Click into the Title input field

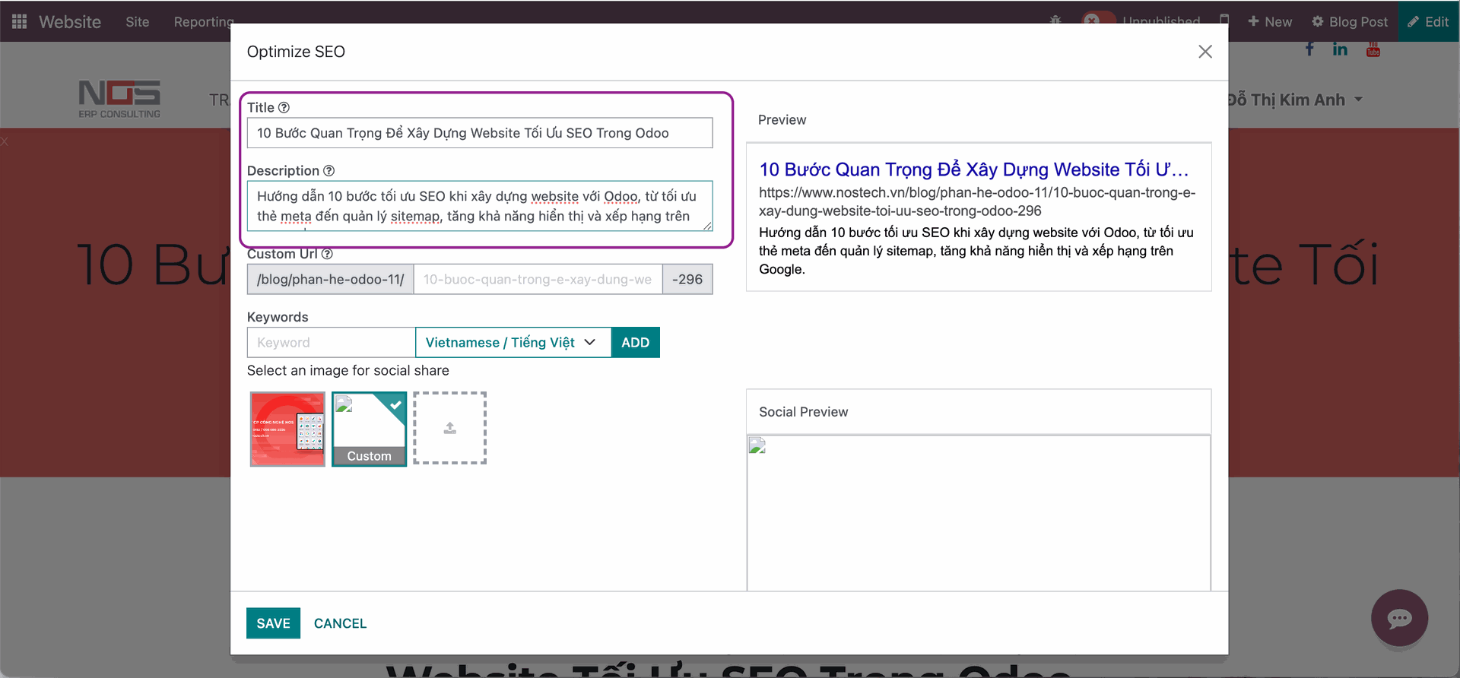point(480,133)
